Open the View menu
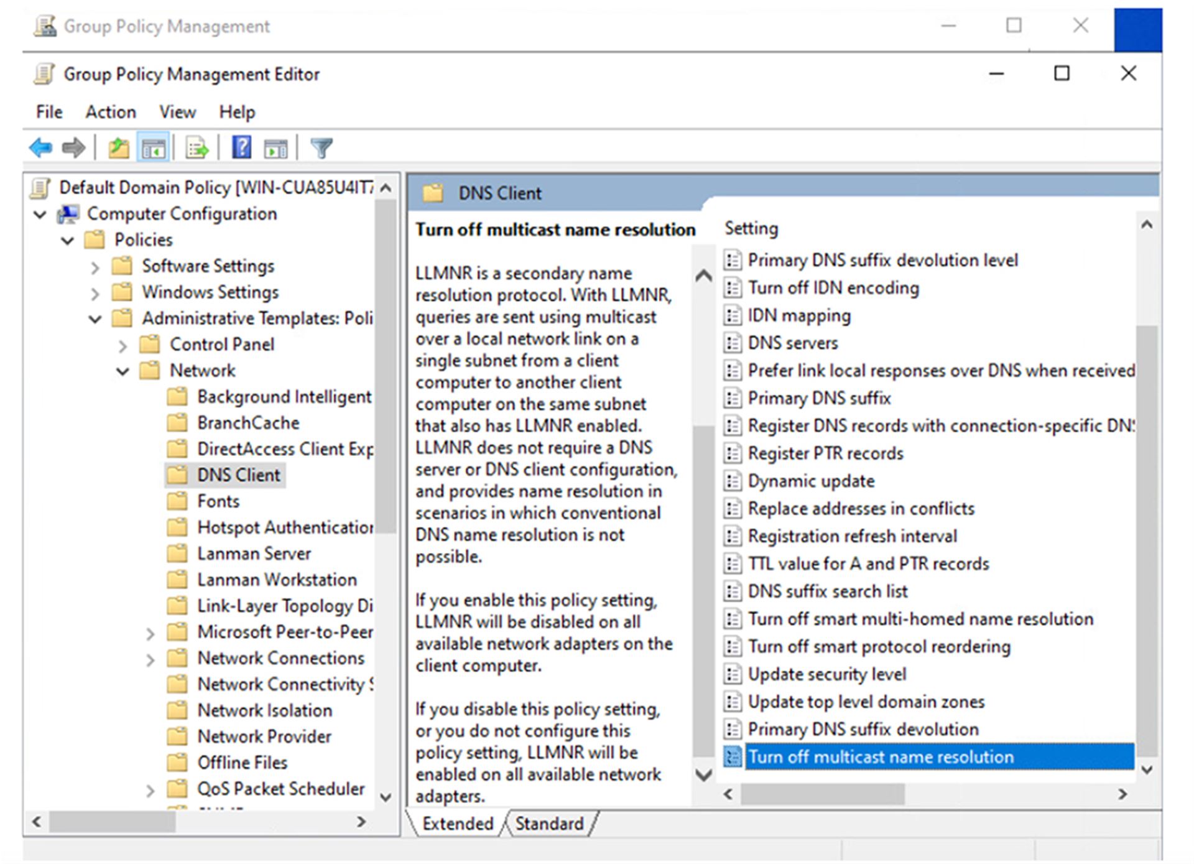 pos(177,112)
